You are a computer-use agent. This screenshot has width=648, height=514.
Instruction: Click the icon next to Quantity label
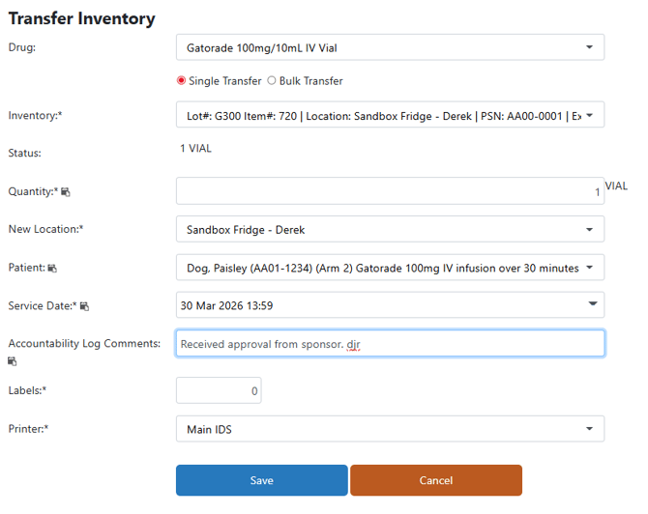coord(66,192)
